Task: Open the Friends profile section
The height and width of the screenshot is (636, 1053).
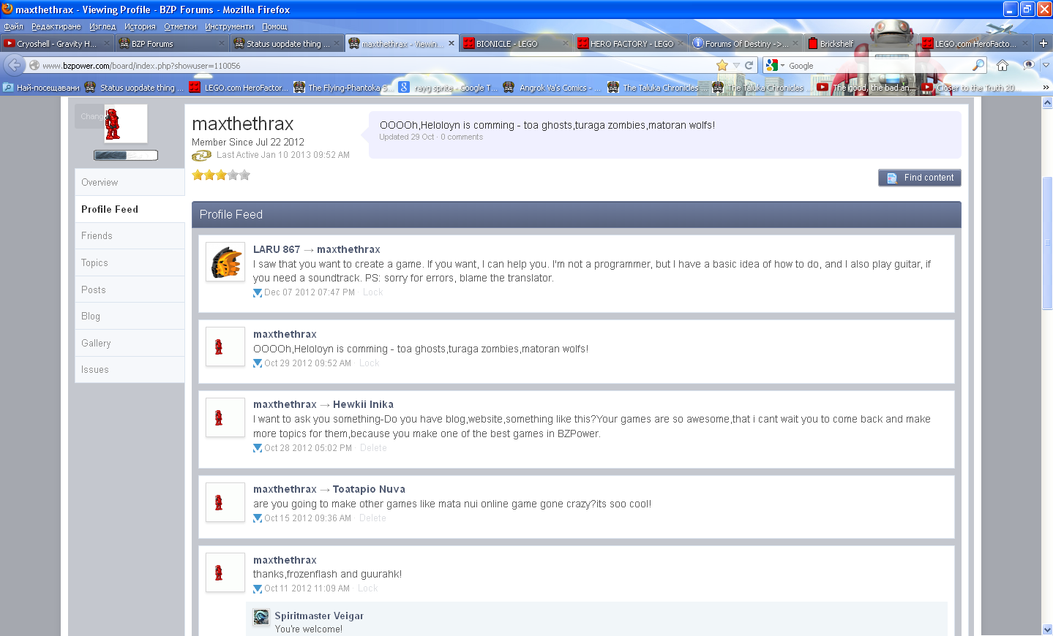Action: (x=130, y=236)
